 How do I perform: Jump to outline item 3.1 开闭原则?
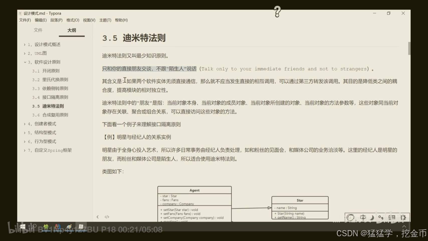point(46,71)
